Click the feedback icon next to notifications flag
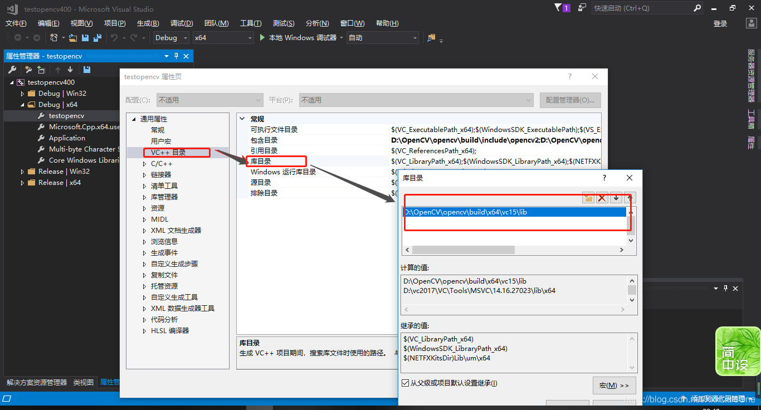The image size is (761, 410). (582, 8)
